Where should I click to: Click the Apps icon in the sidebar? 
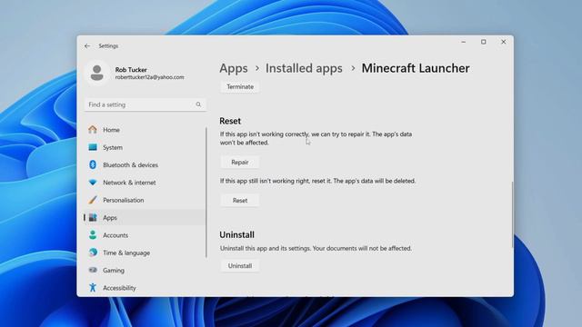click(x=93, y=218)
